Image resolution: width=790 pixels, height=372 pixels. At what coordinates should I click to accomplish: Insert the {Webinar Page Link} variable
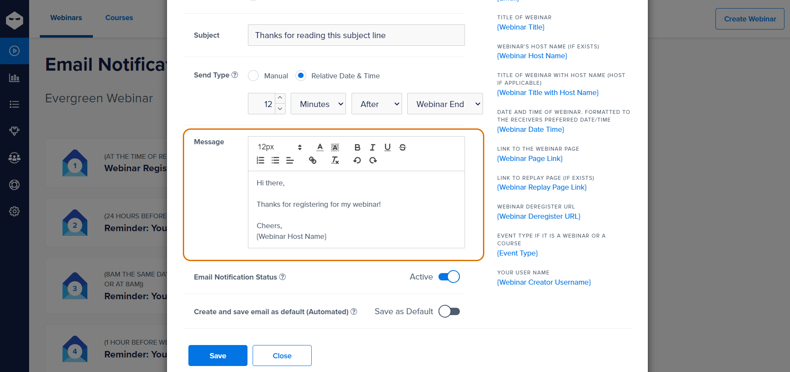point(530,158)
